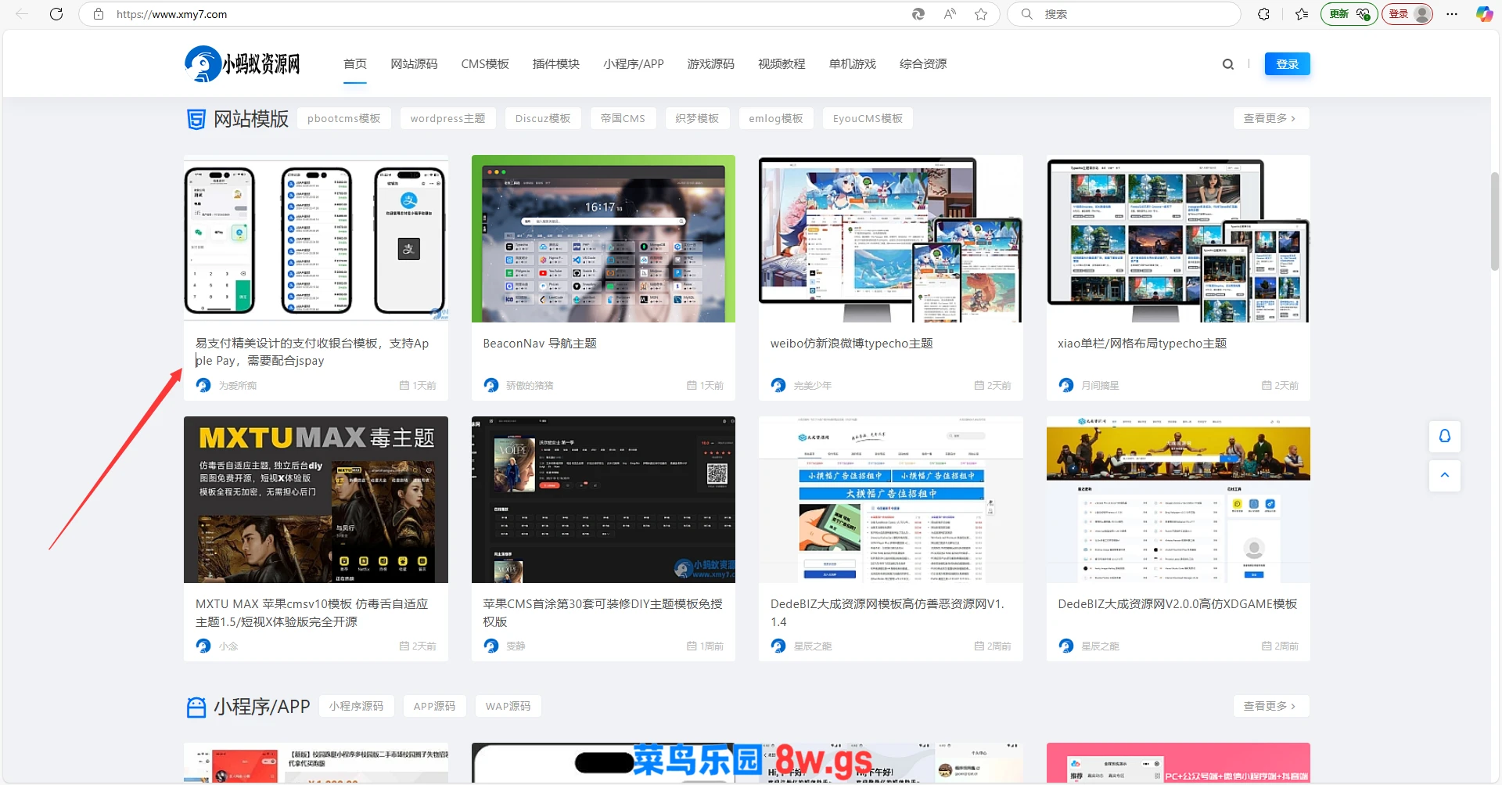Click the site lock icon in address bar

click(99, 14)
